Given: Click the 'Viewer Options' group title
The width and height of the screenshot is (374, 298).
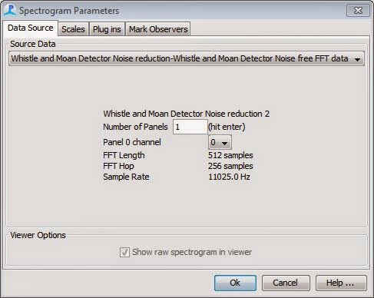Looking at the screenshot, I should pos(38,235).
